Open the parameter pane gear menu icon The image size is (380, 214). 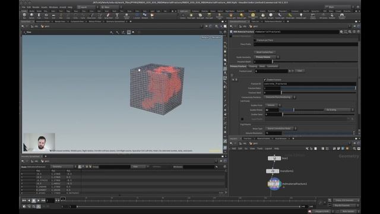click(341, 32)
